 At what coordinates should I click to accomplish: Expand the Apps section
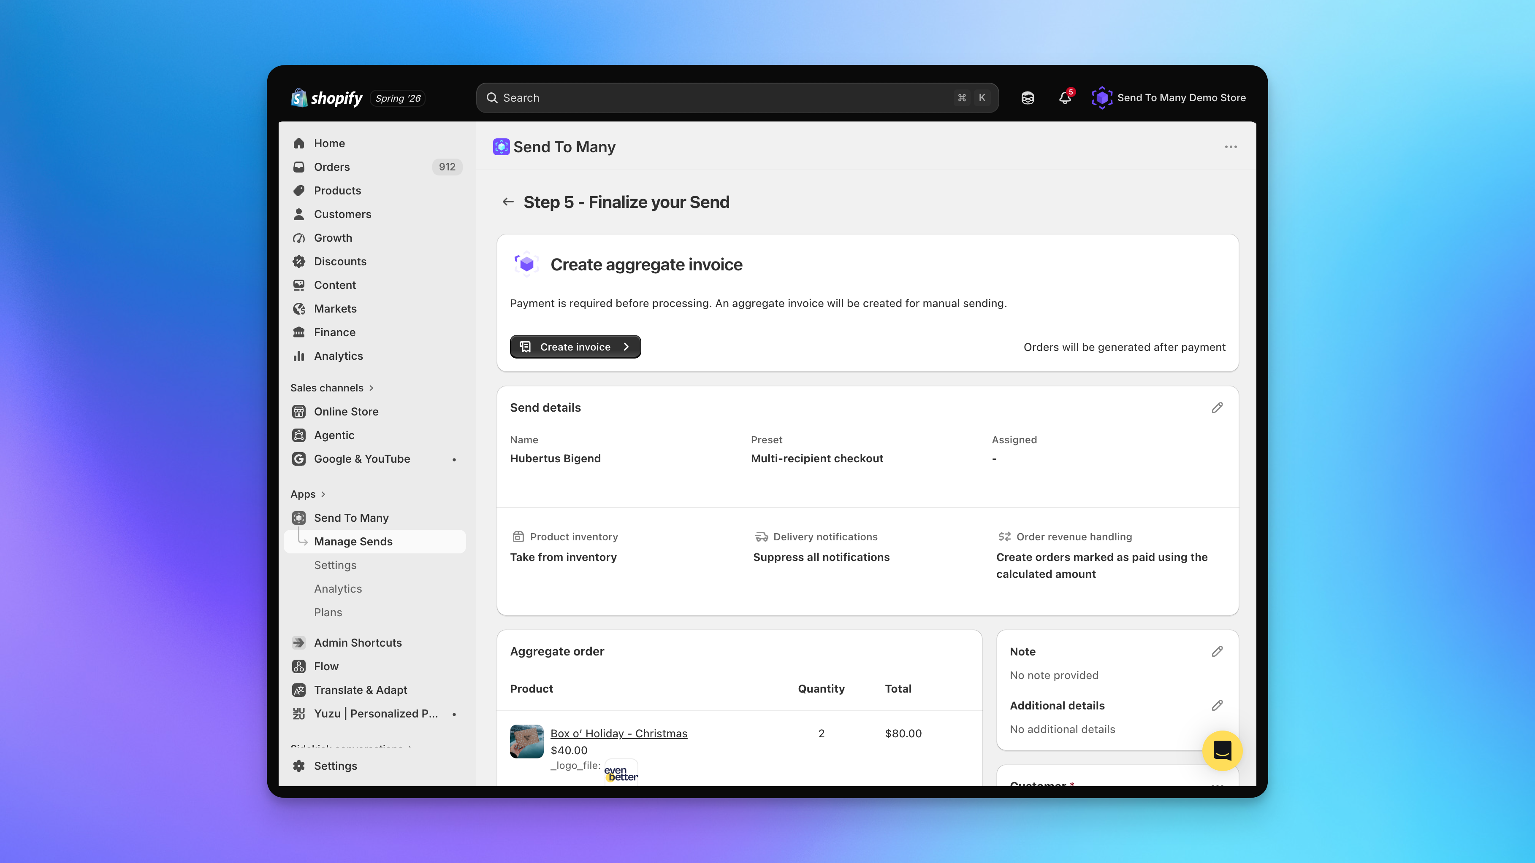click(308, 495)
